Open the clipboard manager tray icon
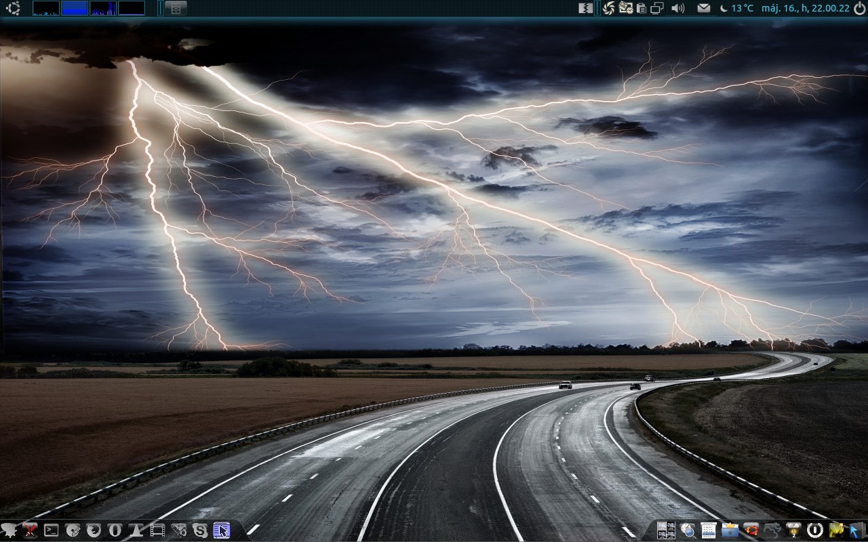868x542 pixels. (x=641, y=8)
